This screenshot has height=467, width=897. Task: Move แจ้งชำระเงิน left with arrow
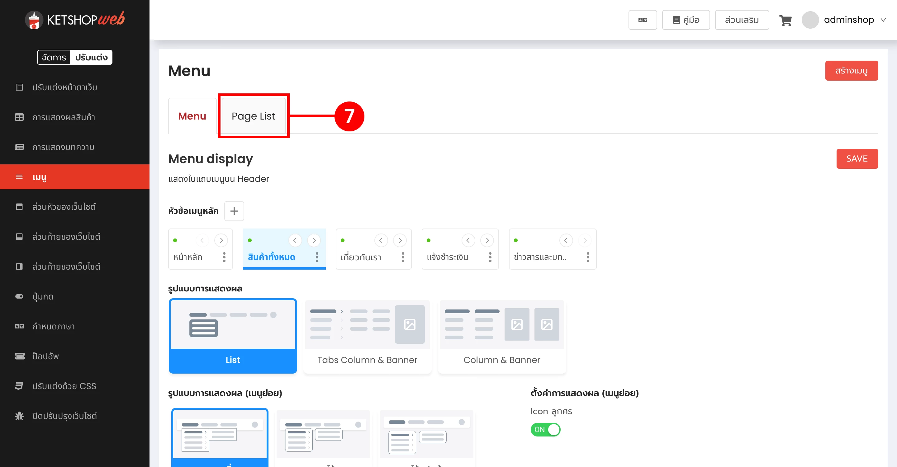[468, 240]
